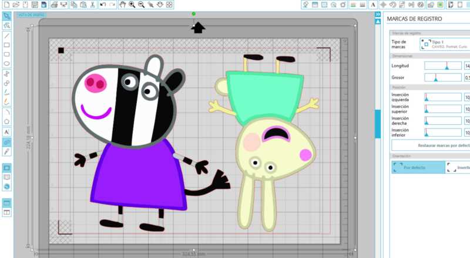Select the Line drawing tool
Screen dimensions: 470x258
tap(6, 36)
